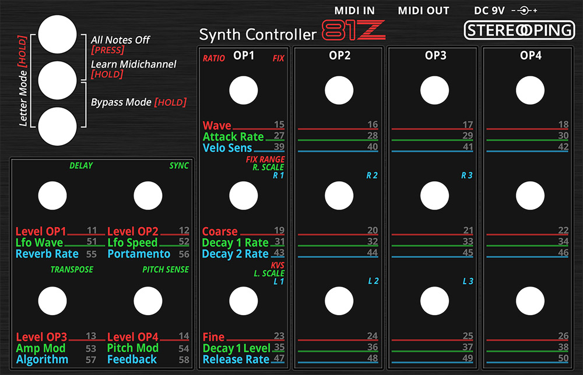Click the OP3 column header

pyautogui.click(x=436, y=56)
